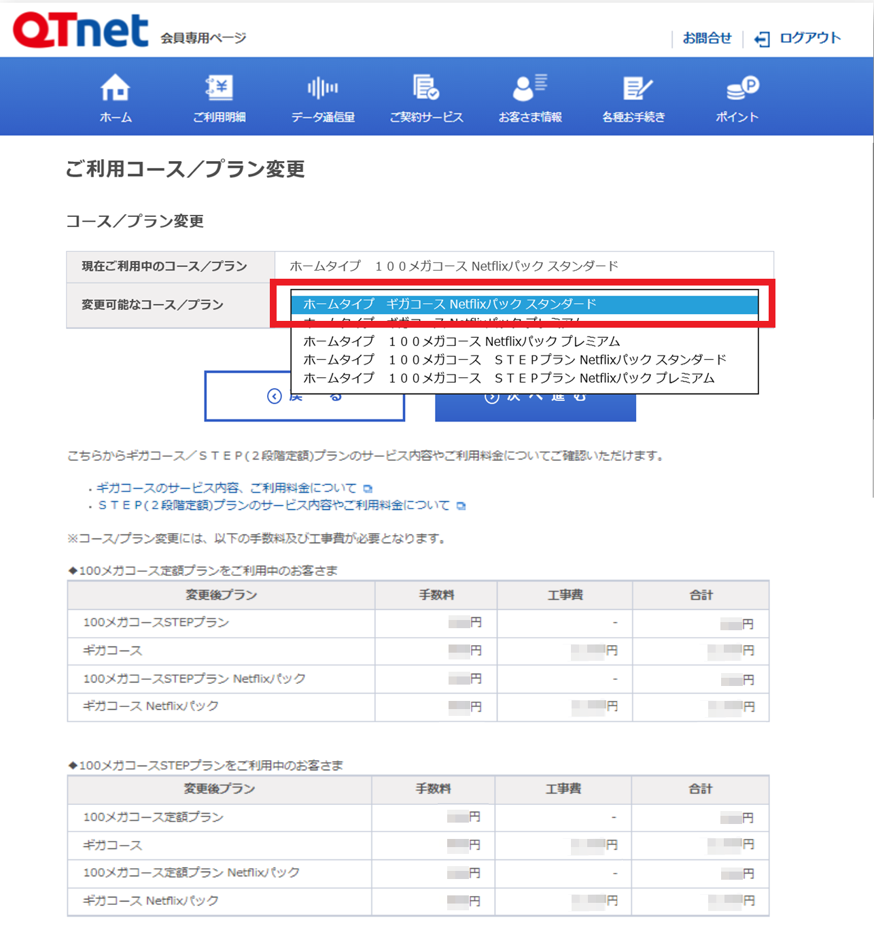Click 現在ご利用中のコース／プラン label
Viewport: 874px width, 945px height.
pyautogui.click(x=164, y=266)
